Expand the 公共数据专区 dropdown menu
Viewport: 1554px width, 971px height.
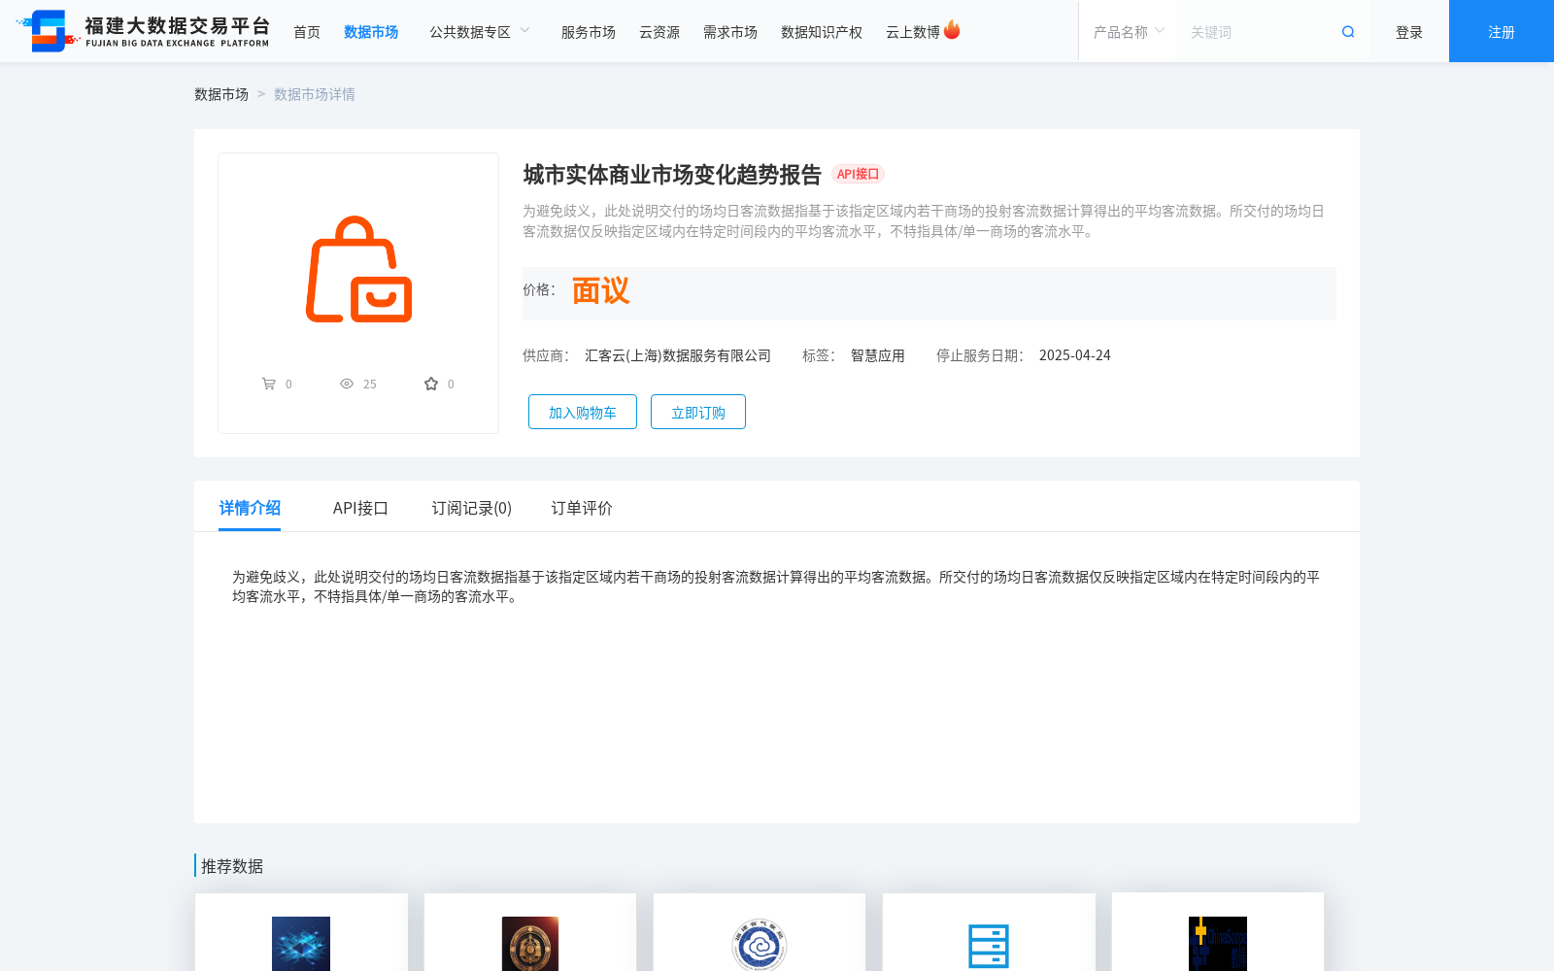coord(480,32)
